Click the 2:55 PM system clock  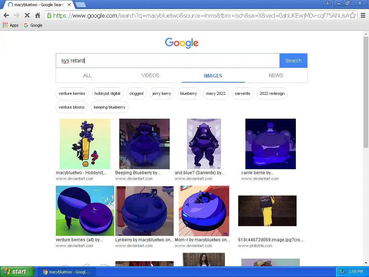[356, 272]
